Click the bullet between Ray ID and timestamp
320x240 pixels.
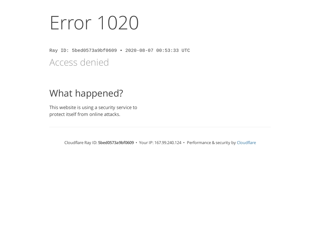[x=121, y=51]
